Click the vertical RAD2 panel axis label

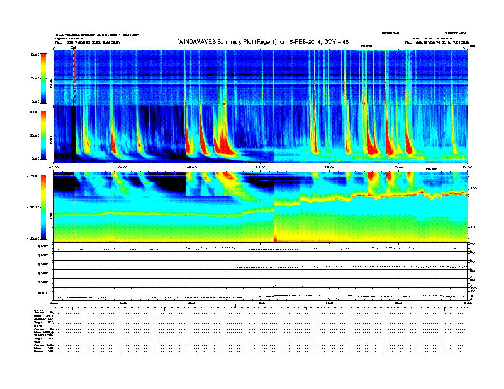(50, 84)
